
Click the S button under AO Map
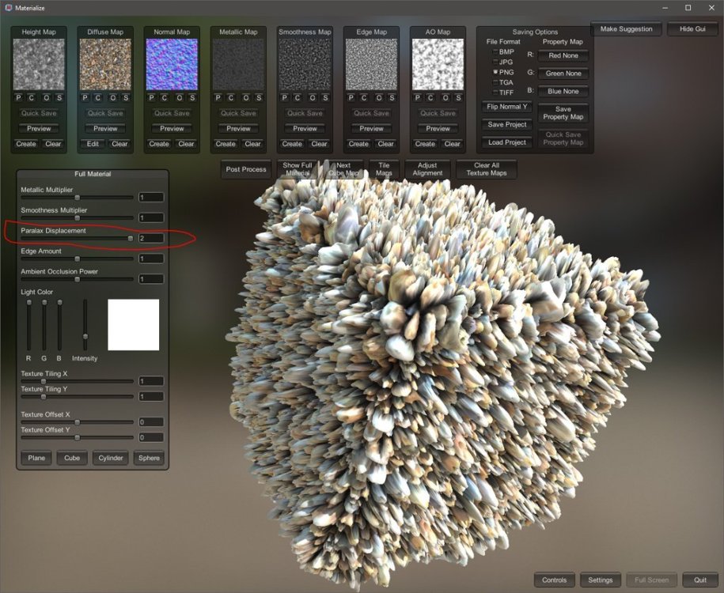[458, 98]
